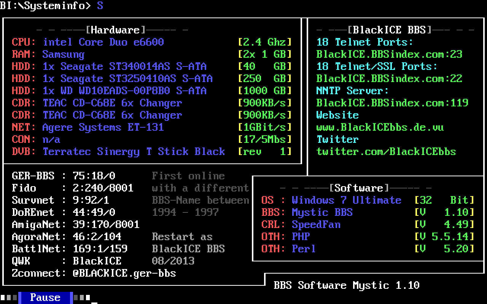Click the Mystic BBS software entry
Viewport: 487px width, 304px height.
tap(322, 212)
